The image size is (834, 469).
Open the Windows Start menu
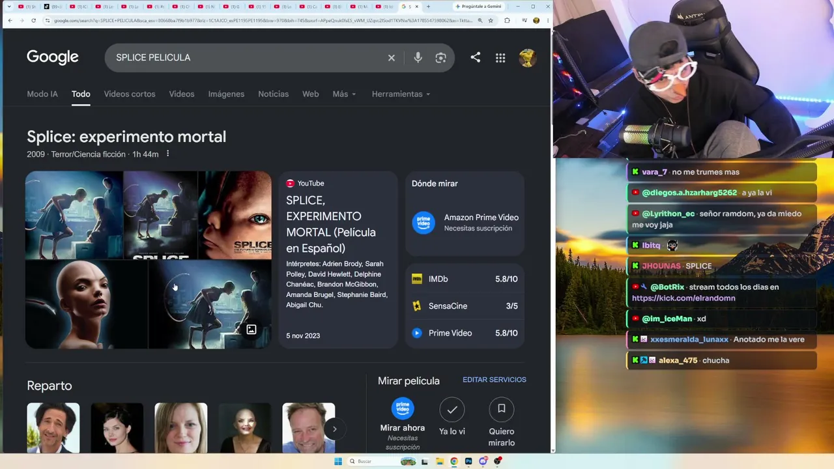click(338, 461)
